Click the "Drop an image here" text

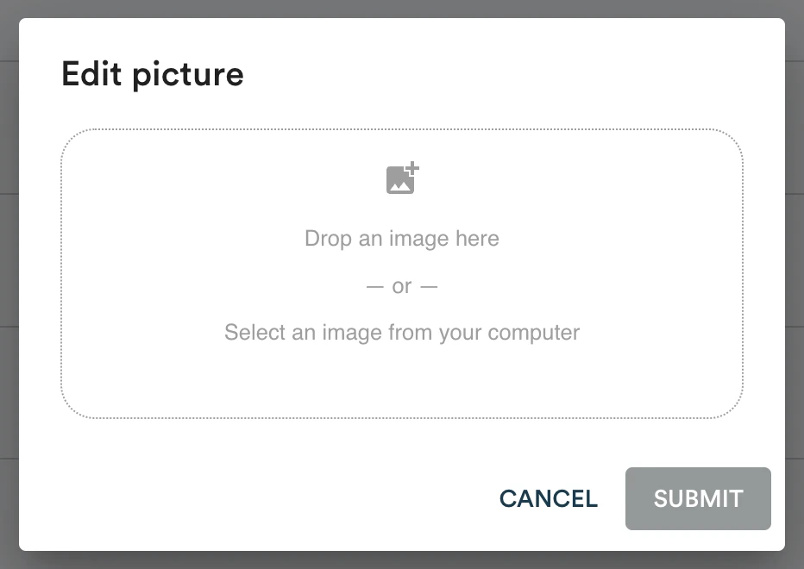(402, 238)
